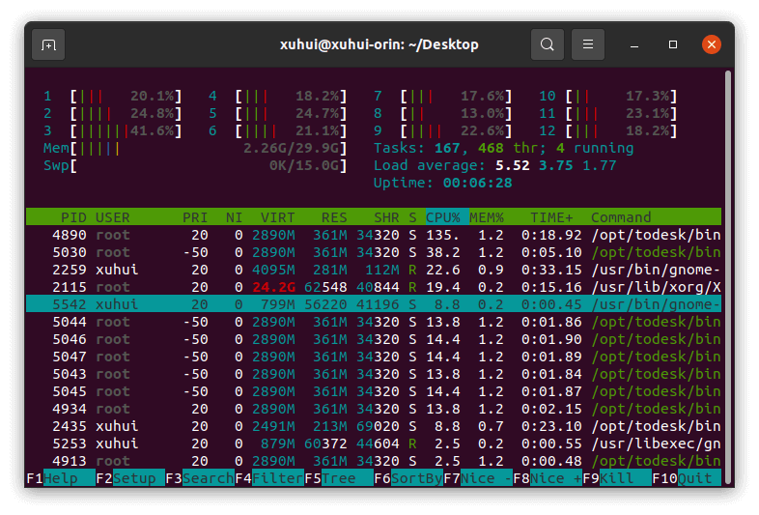The image size is (759, 515).
Task: Select libexec process row PID 5253
Action: coord(374,443)
